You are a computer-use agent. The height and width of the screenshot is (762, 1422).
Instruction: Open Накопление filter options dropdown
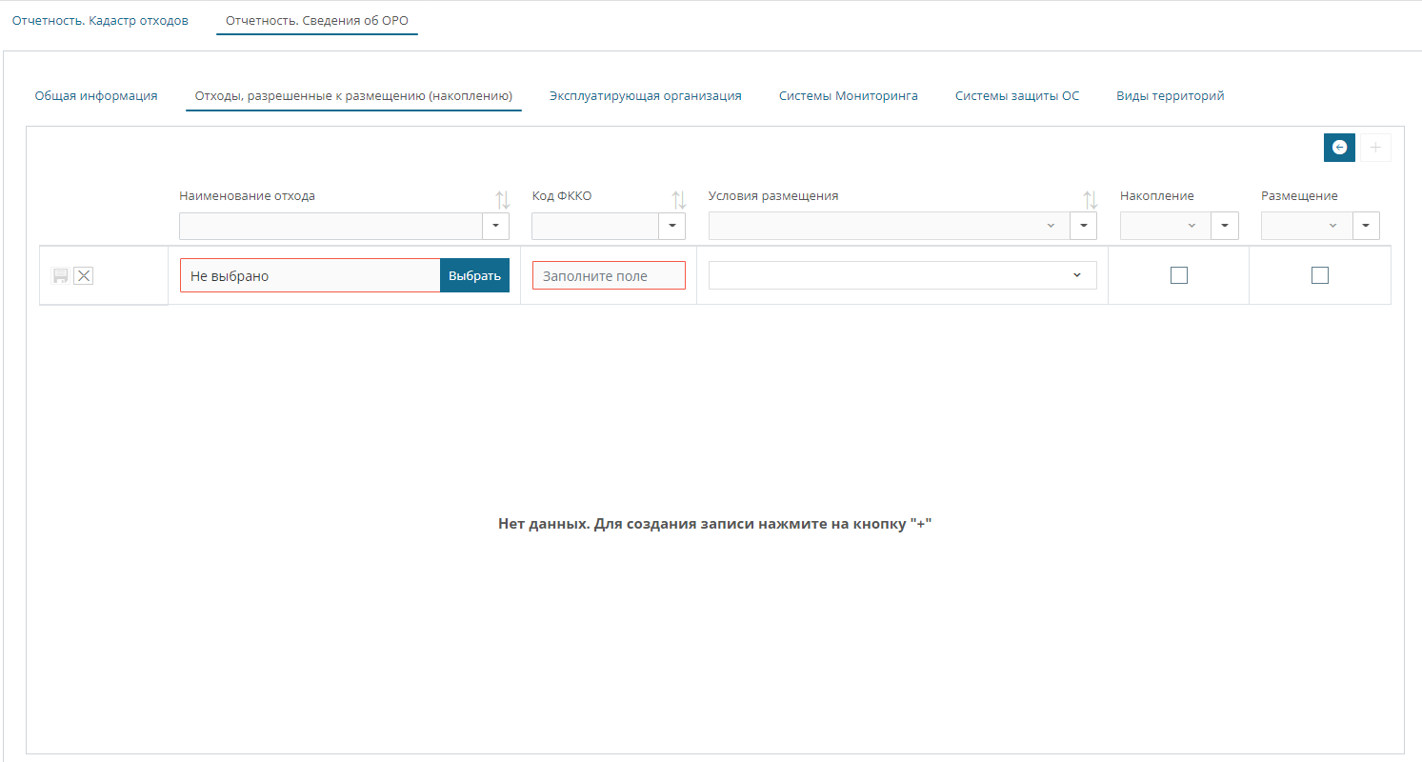point(1224,226)
